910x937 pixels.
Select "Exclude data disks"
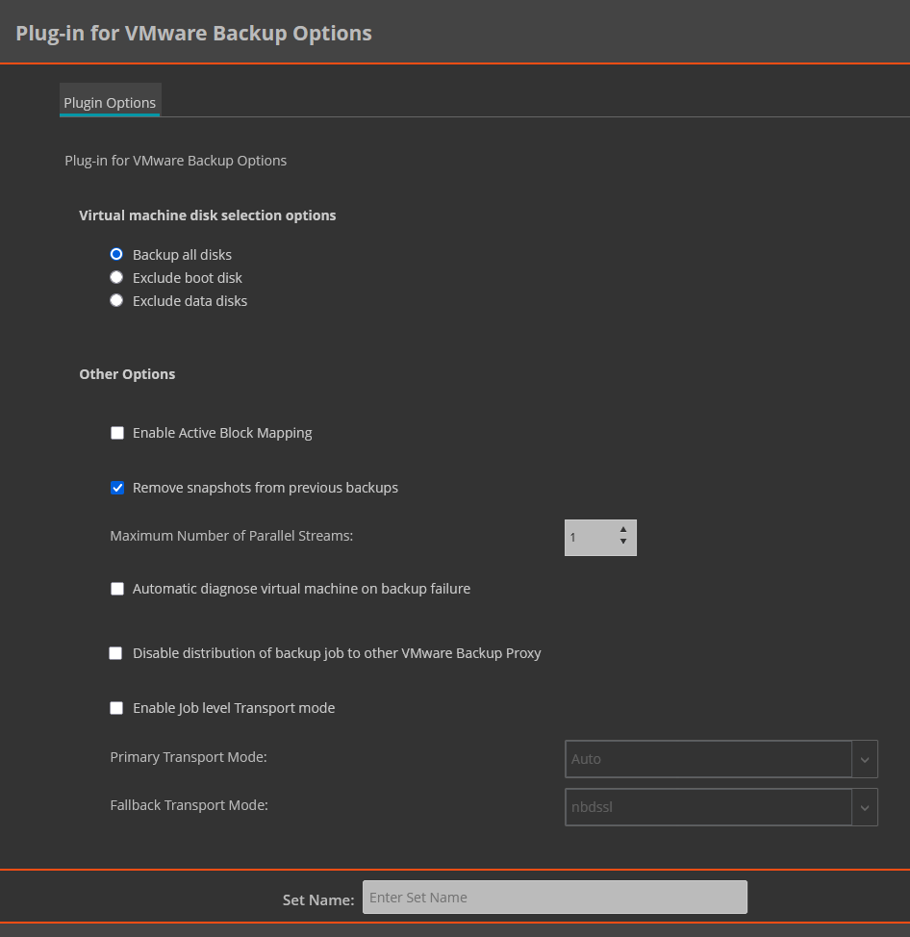(116, 300)
